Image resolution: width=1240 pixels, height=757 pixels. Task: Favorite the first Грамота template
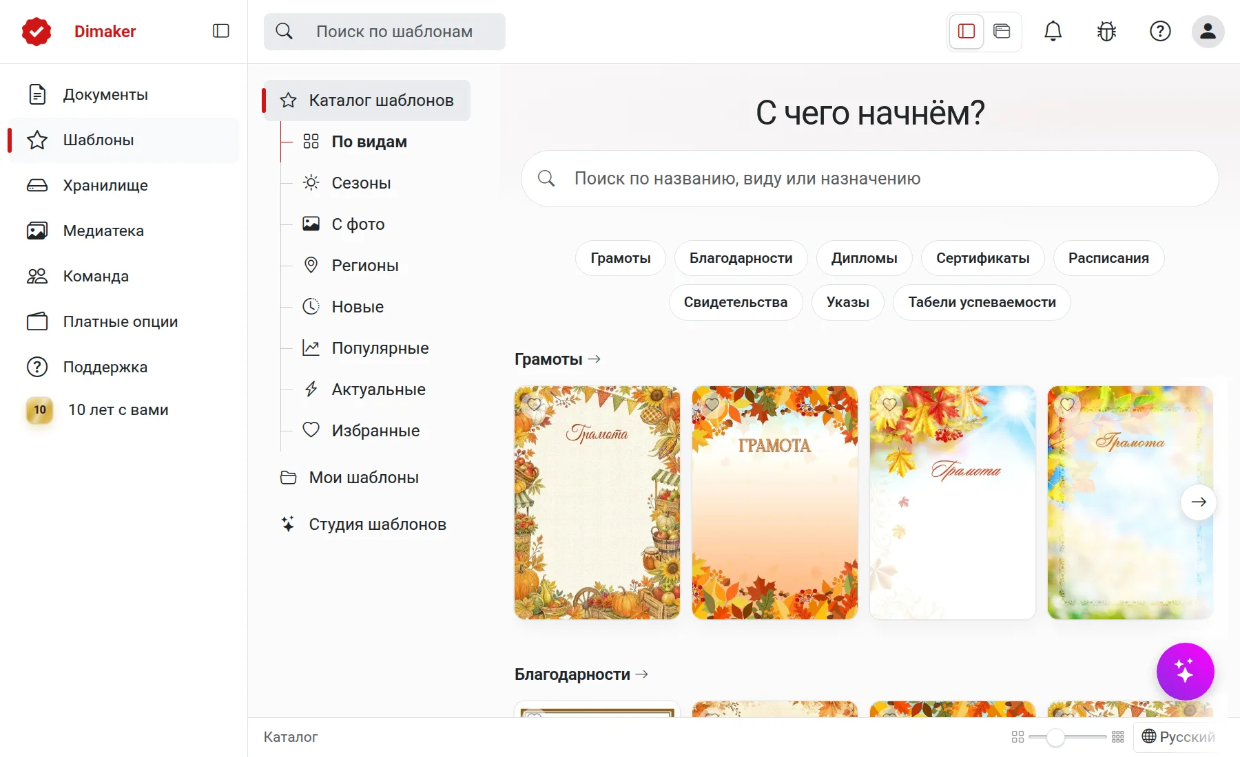pos(535,405)
